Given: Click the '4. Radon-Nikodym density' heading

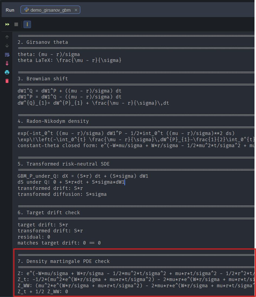Looking at the screenshot, I should click(53, 121).
